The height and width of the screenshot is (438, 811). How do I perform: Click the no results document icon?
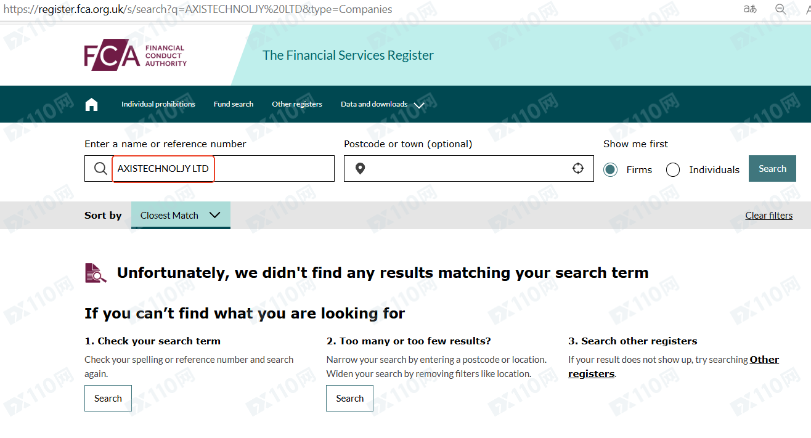[x=96, y=273]
